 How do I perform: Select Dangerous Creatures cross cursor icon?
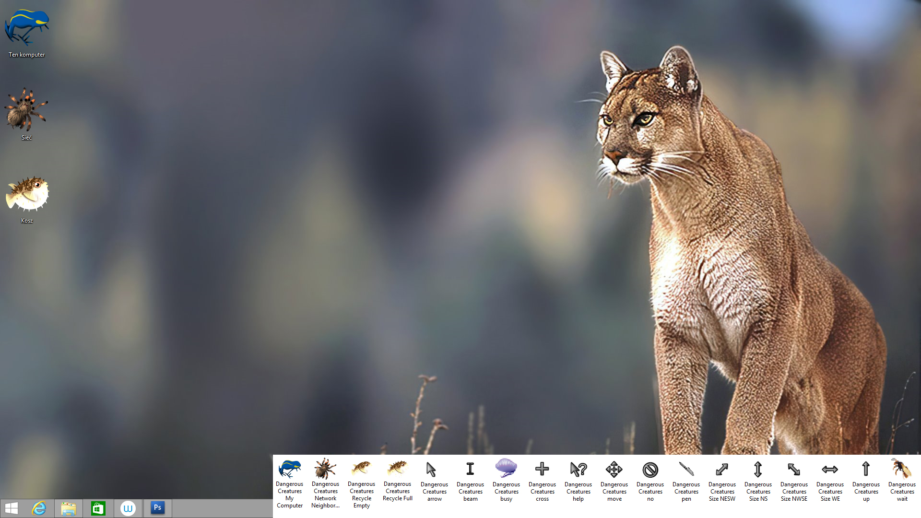coord(542,469)
